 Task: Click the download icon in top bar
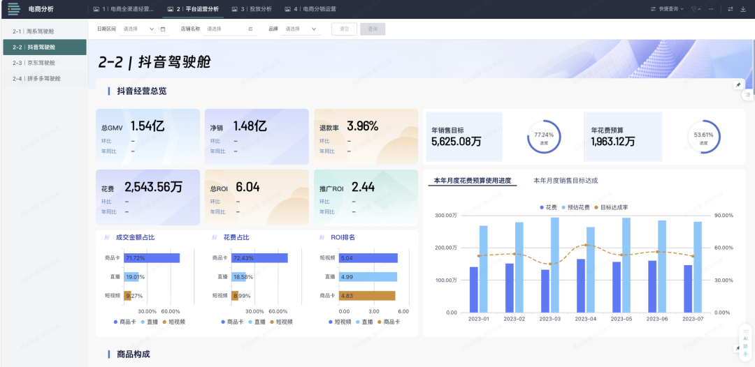(743, 9)
